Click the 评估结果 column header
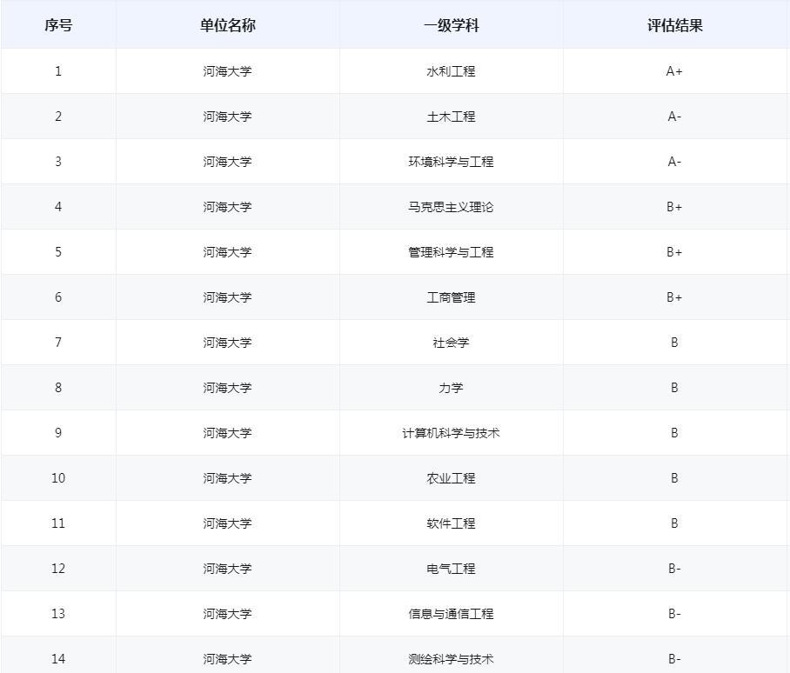This screenshot has height=673, width=790. click(674, 25)
